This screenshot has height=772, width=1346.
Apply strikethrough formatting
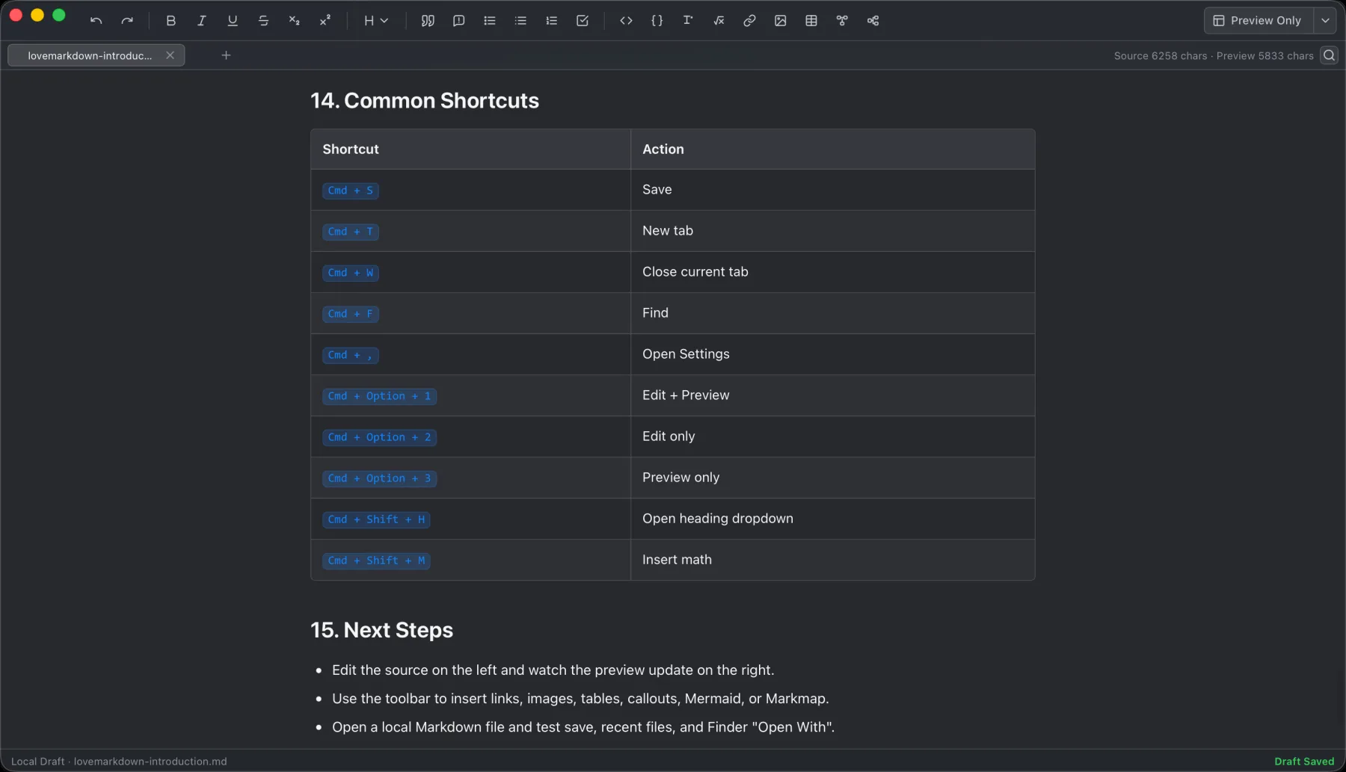[x=263, y=21]
